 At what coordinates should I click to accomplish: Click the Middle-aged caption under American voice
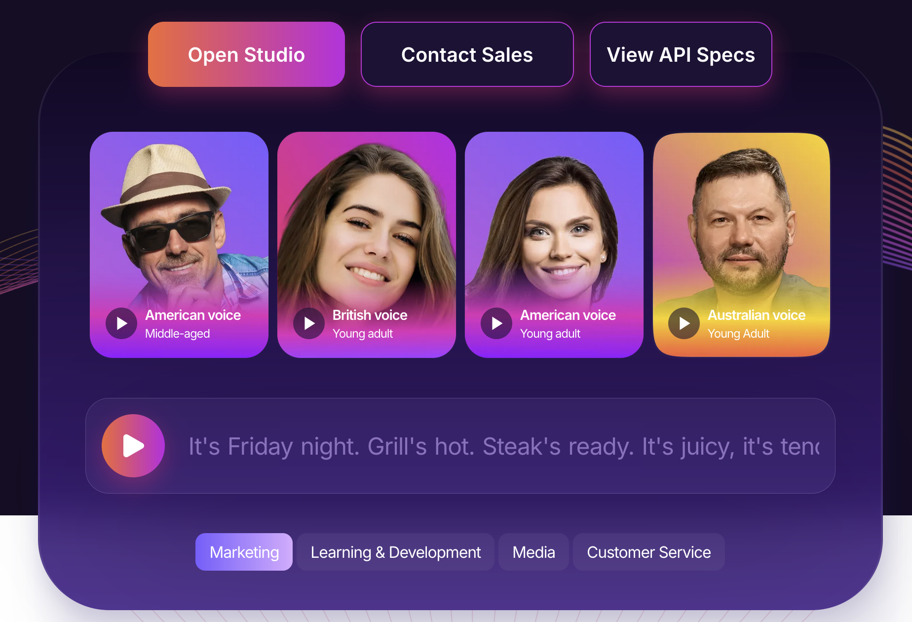pyautogui.click(x=178, y=334)
